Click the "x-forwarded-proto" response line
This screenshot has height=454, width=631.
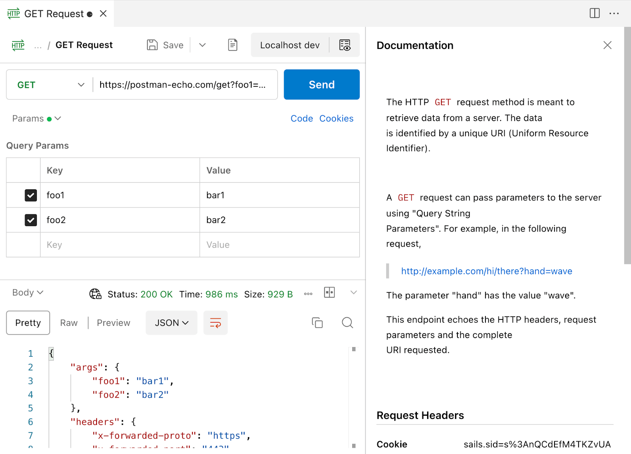172,435
